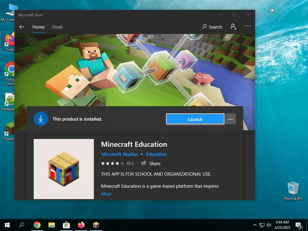Open the Home tab in Microsoft Store
The height and width of the screenshot is (231, 308).
pos(38,27)
